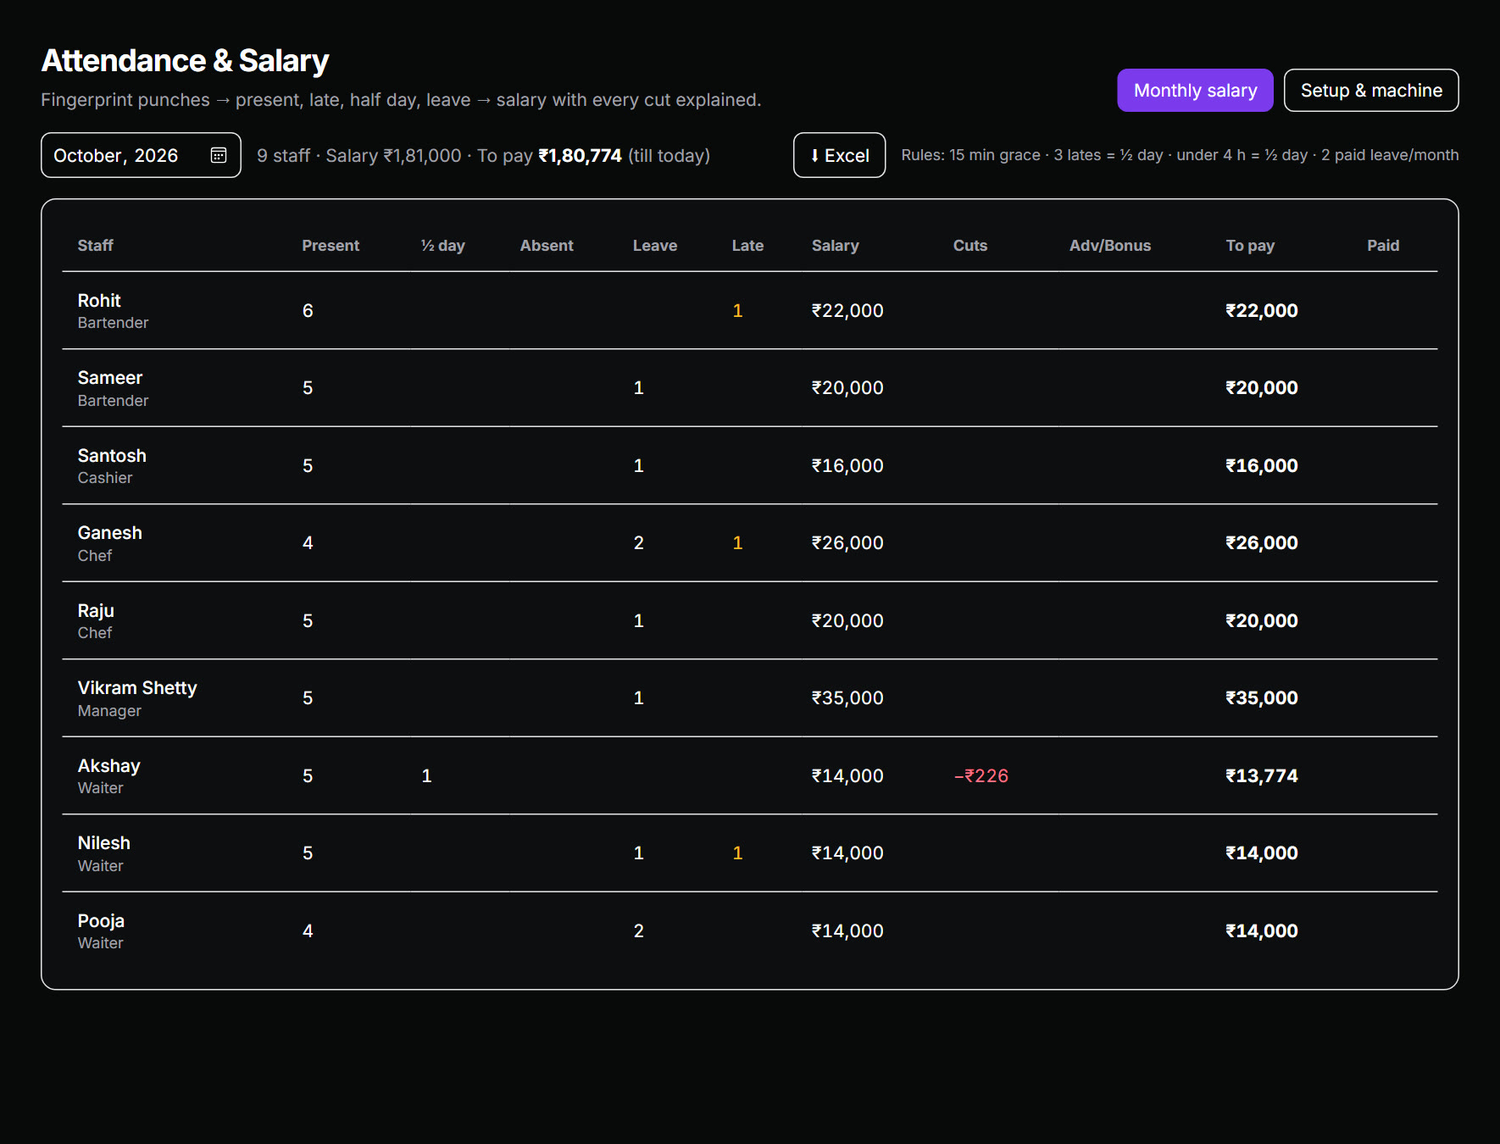Screen dimensions: 1500x1144
Task: Click Vikram Shetty's ₹35,000 salary value
Action: (847, 698)
